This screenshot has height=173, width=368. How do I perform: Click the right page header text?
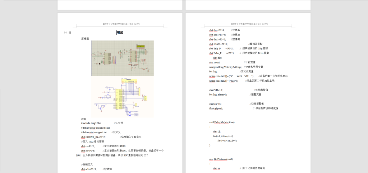pos(249,24)
